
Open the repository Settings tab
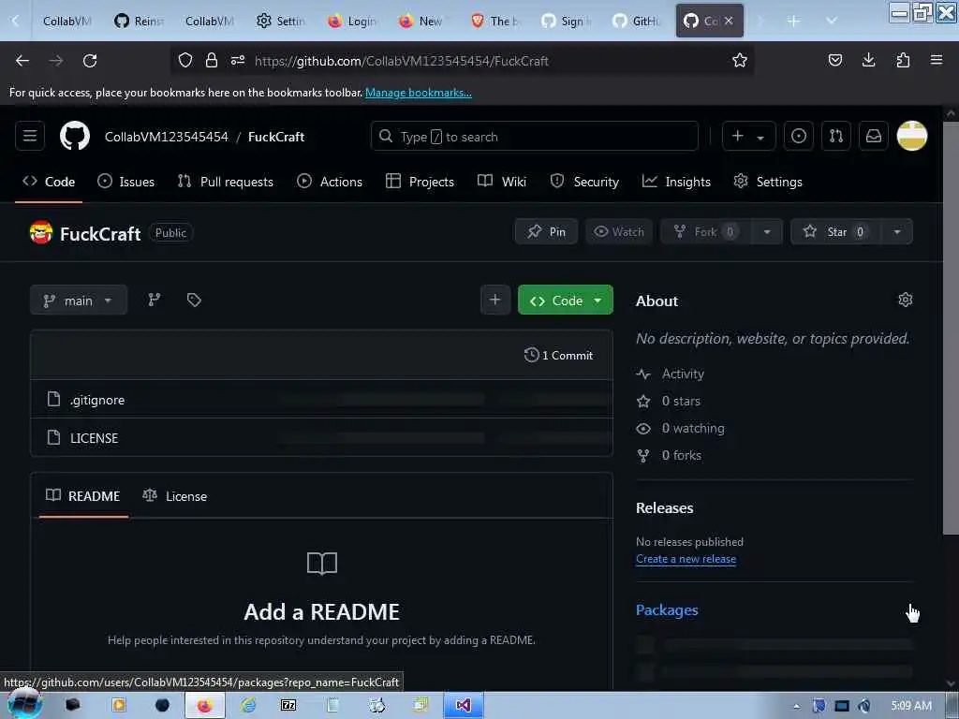click(768, 182)
